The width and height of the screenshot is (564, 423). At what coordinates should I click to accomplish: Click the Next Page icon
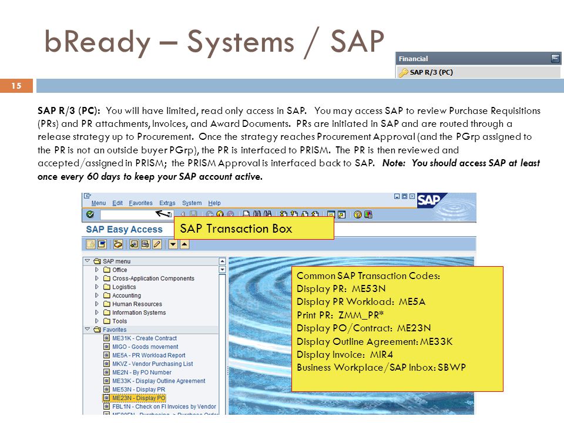(x=305, y=214)
